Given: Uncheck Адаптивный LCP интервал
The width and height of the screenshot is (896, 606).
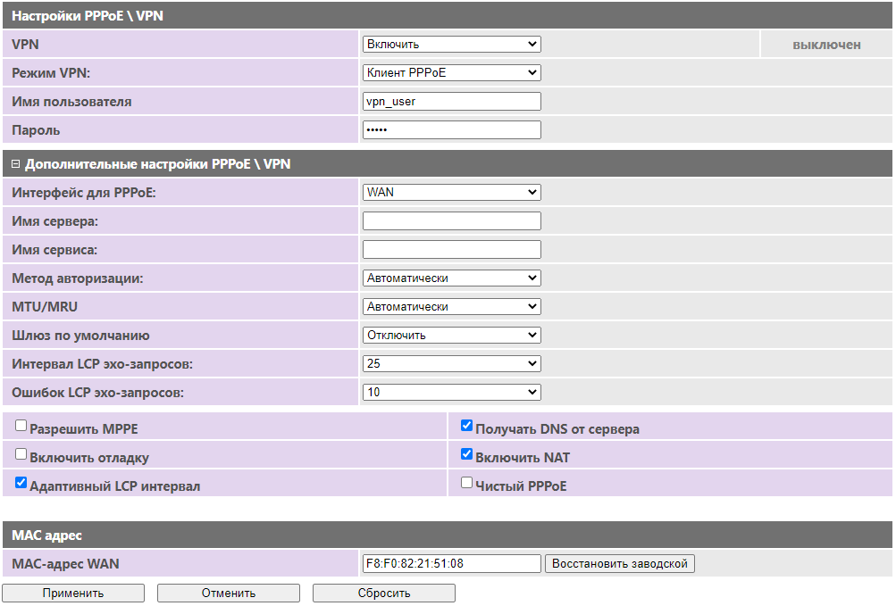Looking at the screenshot, I should [x=21, y=483].
